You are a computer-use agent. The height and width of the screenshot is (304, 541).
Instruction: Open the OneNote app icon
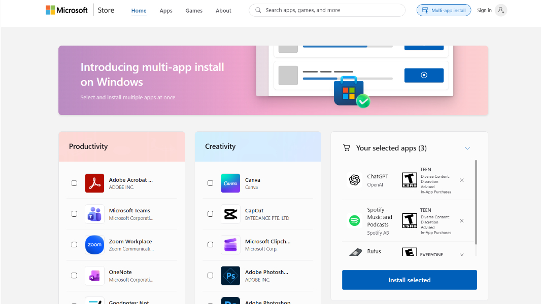[94, 275]
